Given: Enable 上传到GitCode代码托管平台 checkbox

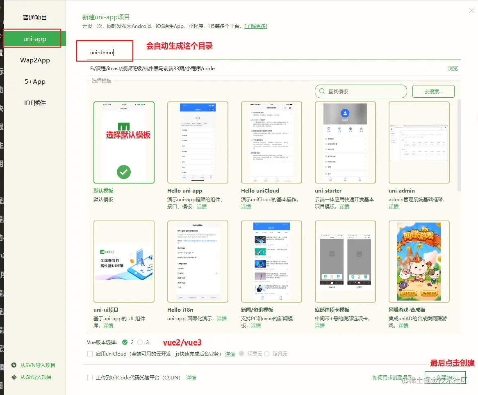Looking at the screenshot, I should tap(90, 378).
